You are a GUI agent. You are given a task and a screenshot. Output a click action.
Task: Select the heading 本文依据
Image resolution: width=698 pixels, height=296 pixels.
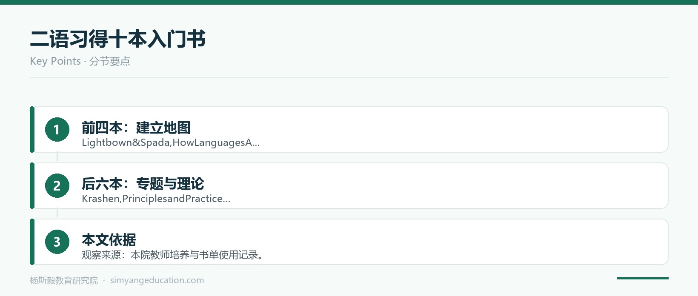(109, 240)
